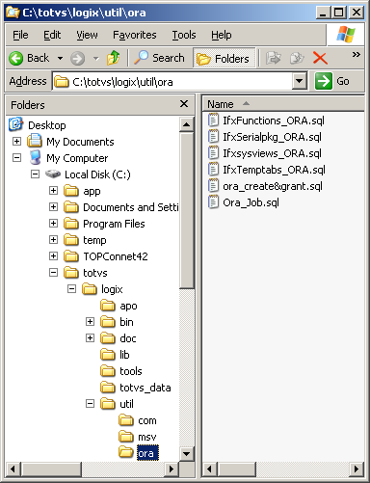Open the View menu
The width and height of the screenshot is (370, 483).
tap(87, 35)
